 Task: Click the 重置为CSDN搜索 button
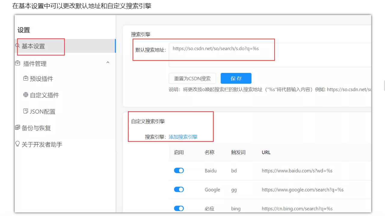point(192,78)
